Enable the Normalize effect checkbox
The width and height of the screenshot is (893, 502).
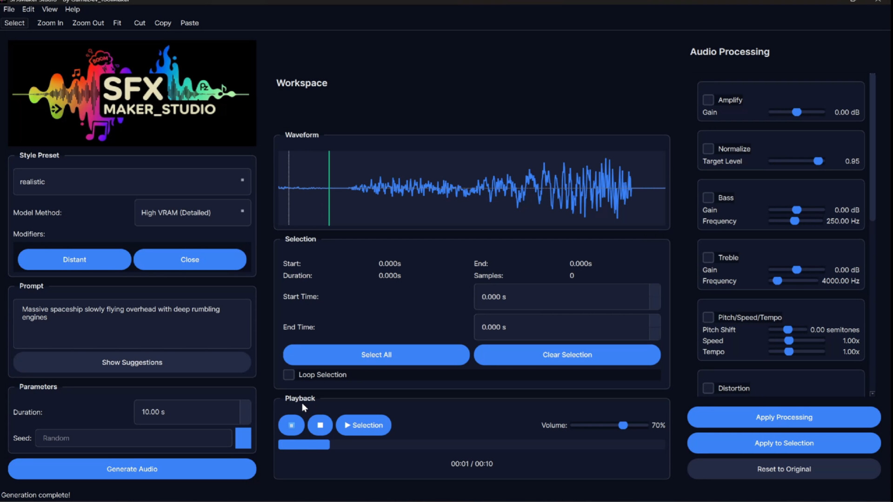click(x=708, y=148)
